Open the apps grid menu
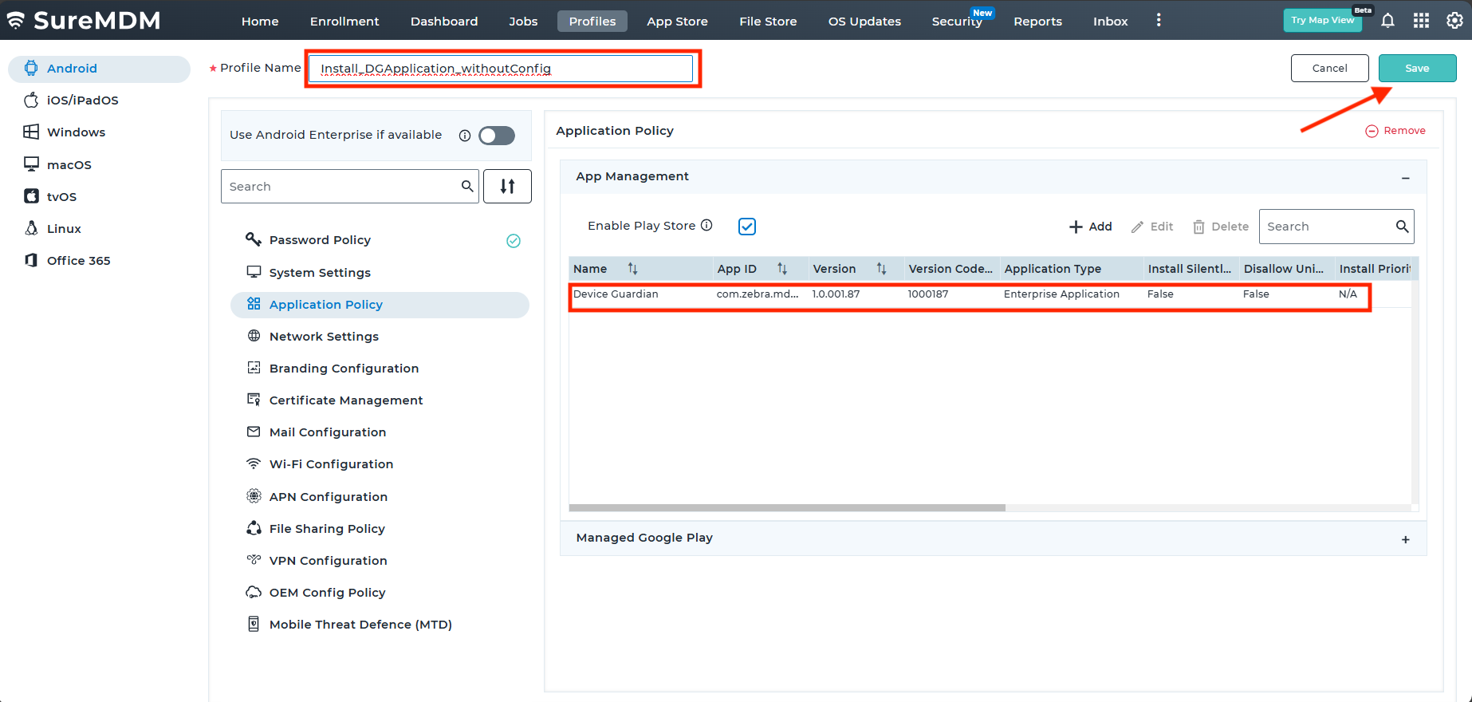Screen dimensions: 1472x702 1421,21
